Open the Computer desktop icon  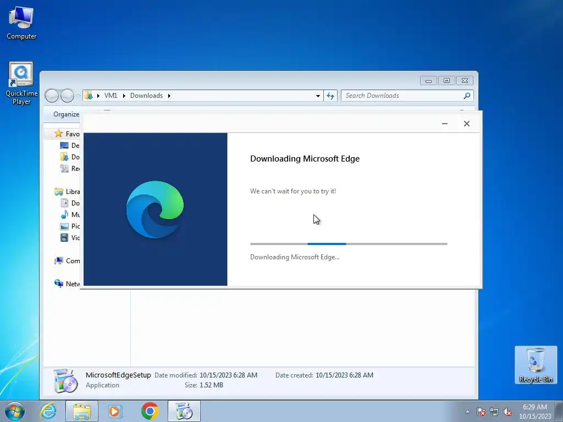pyautogui.click(x=21, y=23)
